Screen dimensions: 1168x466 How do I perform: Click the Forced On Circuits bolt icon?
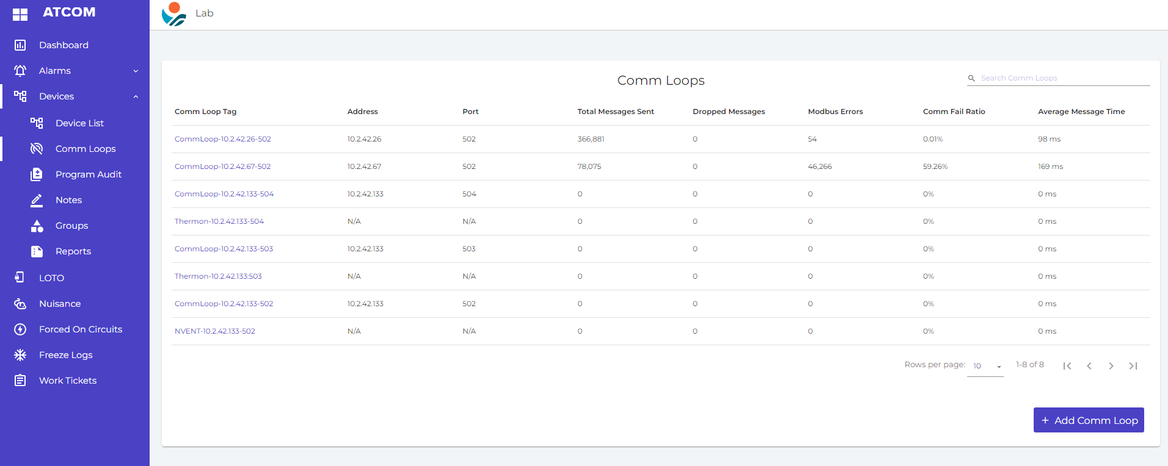(x=20, y=329)
